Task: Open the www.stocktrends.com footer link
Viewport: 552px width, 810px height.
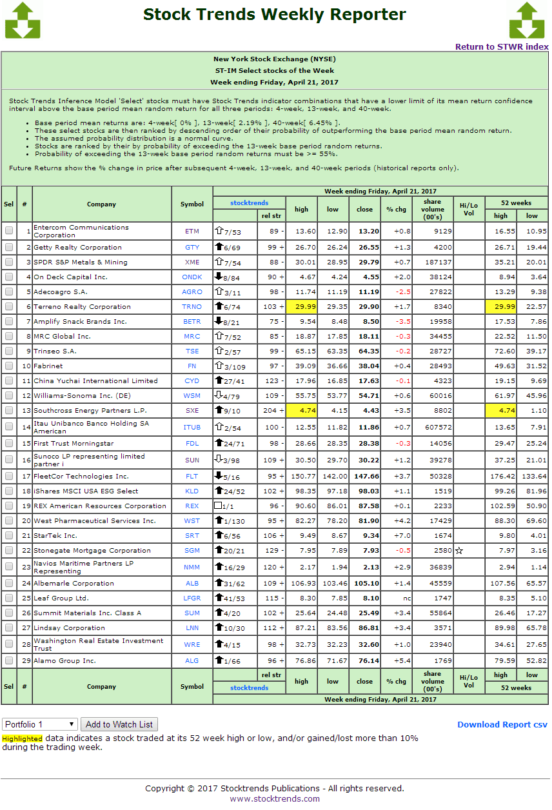Action: (275, 798)
